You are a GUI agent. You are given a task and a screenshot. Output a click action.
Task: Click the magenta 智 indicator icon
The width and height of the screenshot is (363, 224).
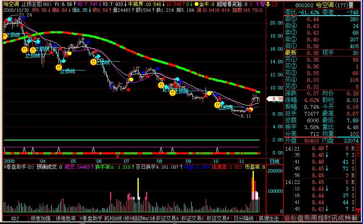[x=262, y=4]
